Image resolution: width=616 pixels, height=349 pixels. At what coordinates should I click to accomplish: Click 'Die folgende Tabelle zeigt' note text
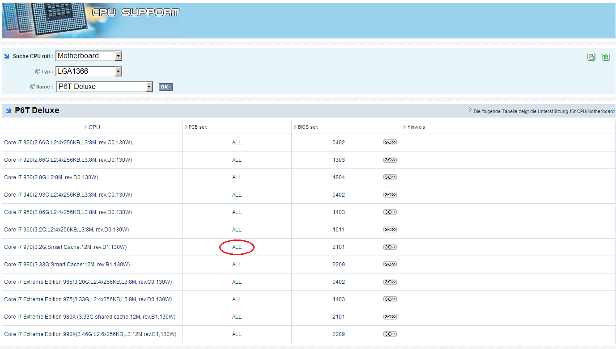click(x=544, y=111)
